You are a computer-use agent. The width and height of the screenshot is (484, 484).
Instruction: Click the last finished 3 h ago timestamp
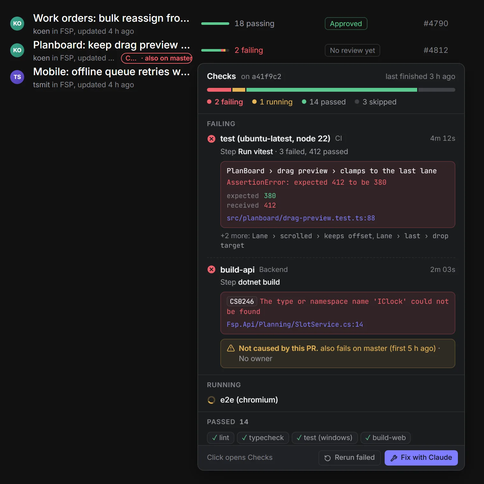(420, 76)
